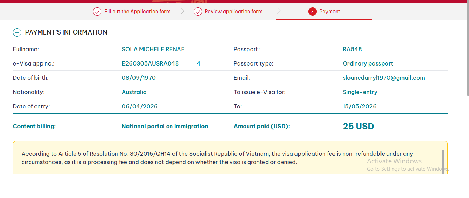The image size is (469, 198).
Task: Click the arrow after Fill out the Application form
Action: 183,11
